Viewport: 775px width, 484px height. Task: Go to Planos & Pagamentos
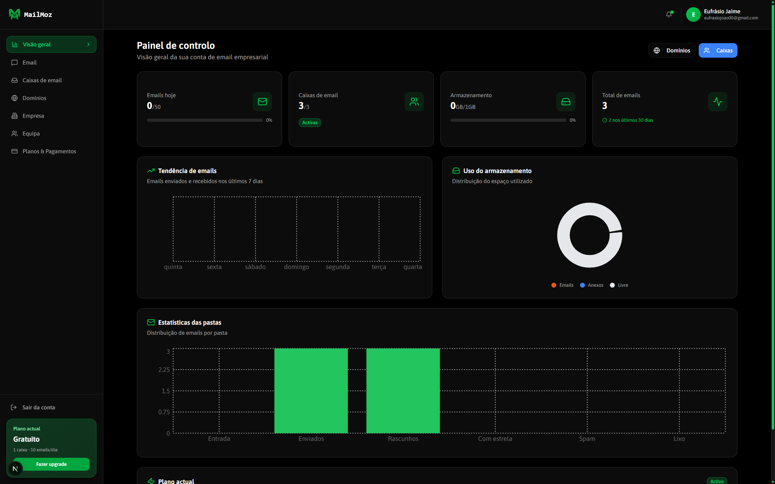52,151
